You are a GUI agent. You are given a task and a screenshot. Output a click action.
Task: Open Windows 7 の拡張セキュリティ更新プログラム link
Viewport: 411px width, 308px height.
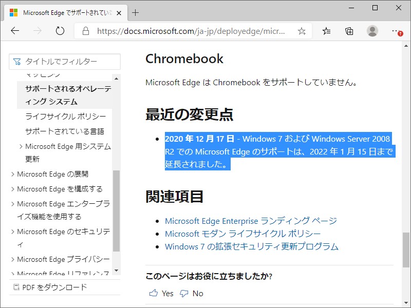point(252,246)
